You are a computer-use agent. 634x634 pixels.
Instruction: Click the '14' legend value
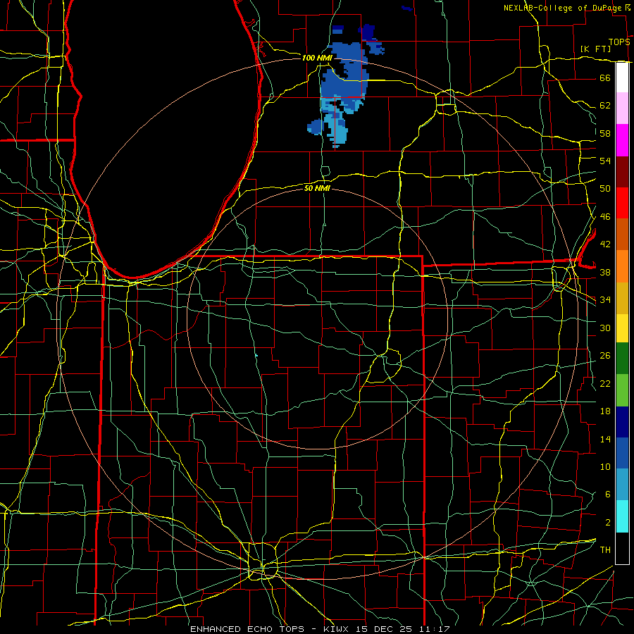coord(605,439)
